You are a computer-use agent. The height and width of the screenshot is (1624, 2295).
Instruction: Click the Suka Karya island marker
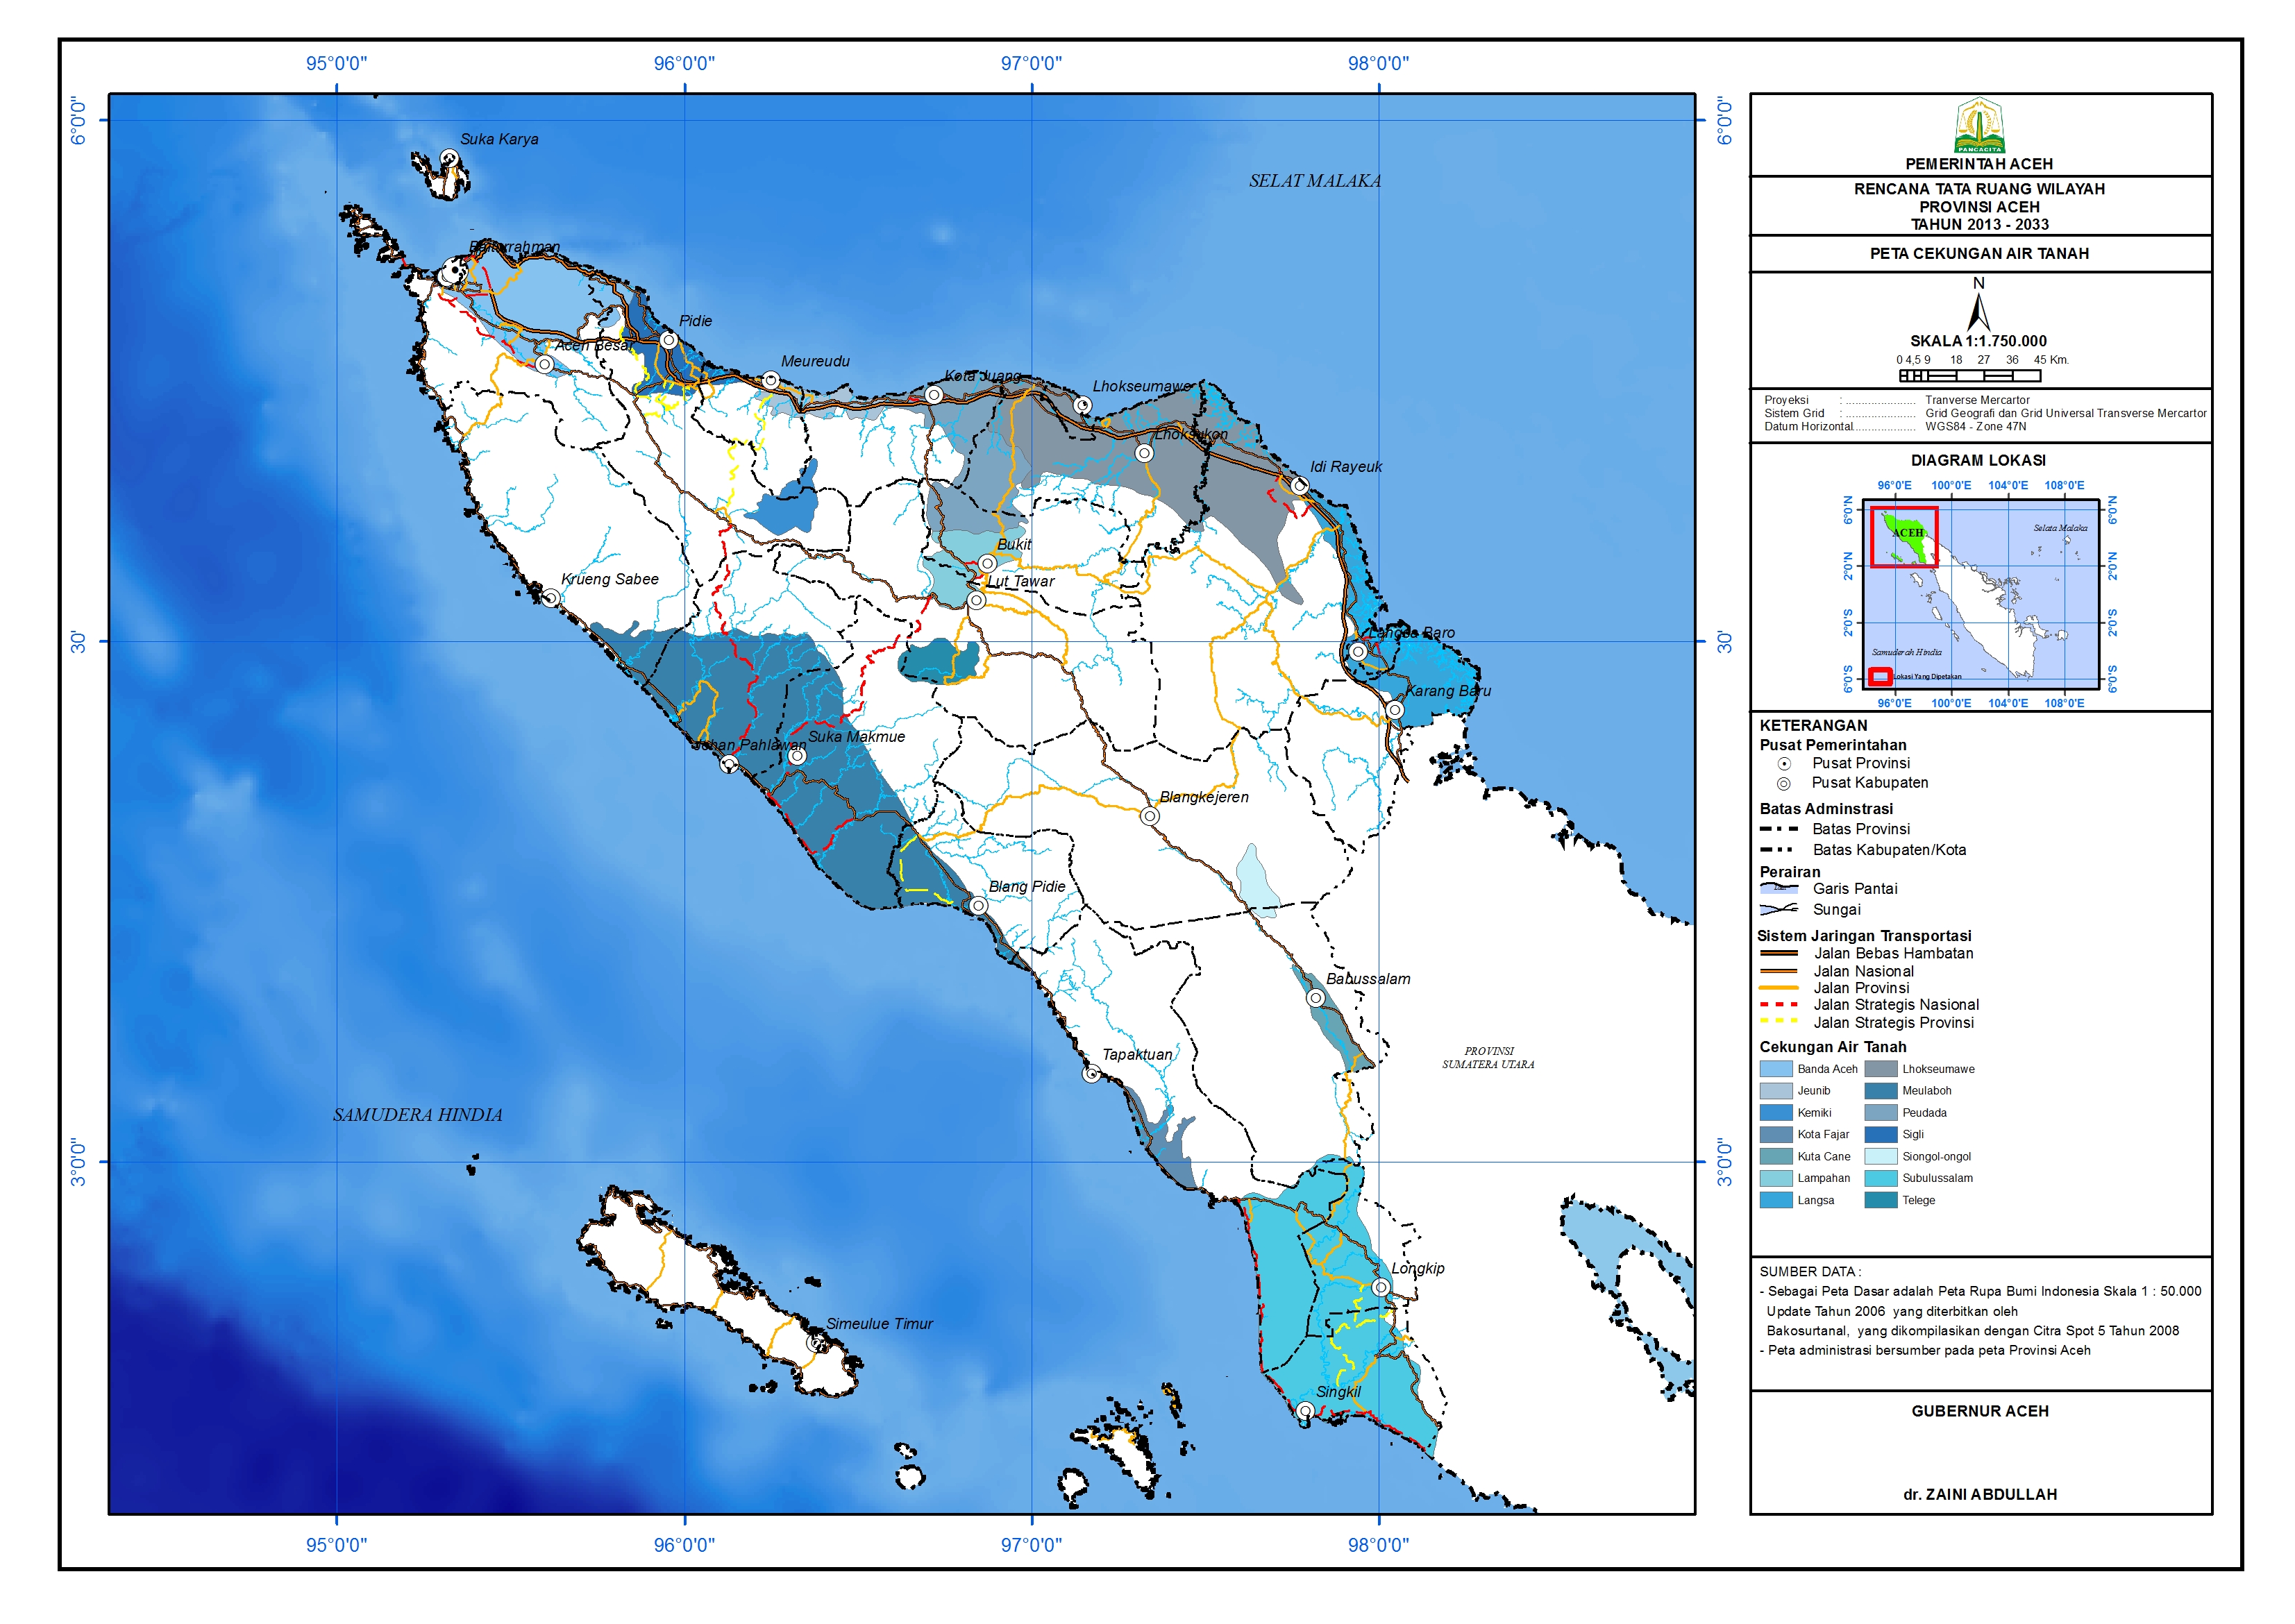tap(449, 158)
